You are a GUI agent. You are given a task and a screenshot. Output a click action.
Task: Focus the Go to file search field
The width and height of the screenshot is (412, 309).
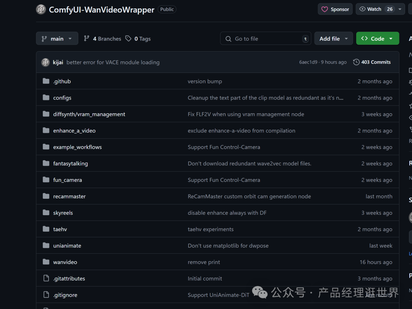pos(266,39)
